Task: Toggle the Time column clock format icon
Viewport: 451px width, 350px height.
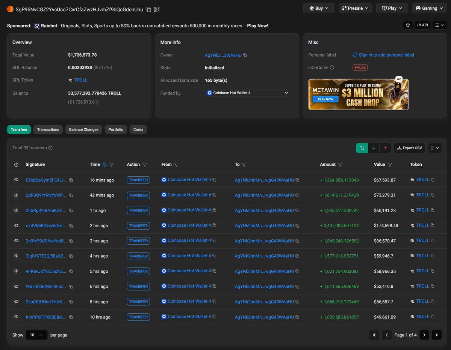Action: point(104,165)
